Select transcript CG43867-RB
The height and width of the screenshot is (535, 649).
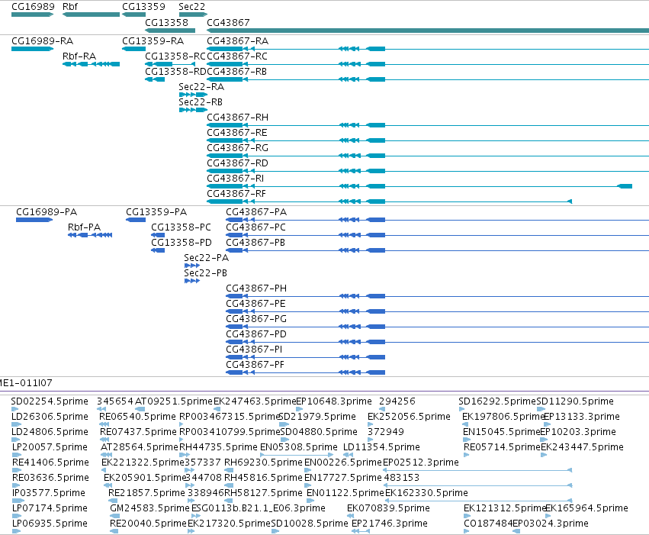coord(236,71)
